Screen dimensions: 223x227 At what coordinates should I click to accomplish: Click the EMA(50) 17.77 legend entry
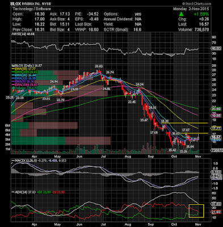[x=24, y=69]
